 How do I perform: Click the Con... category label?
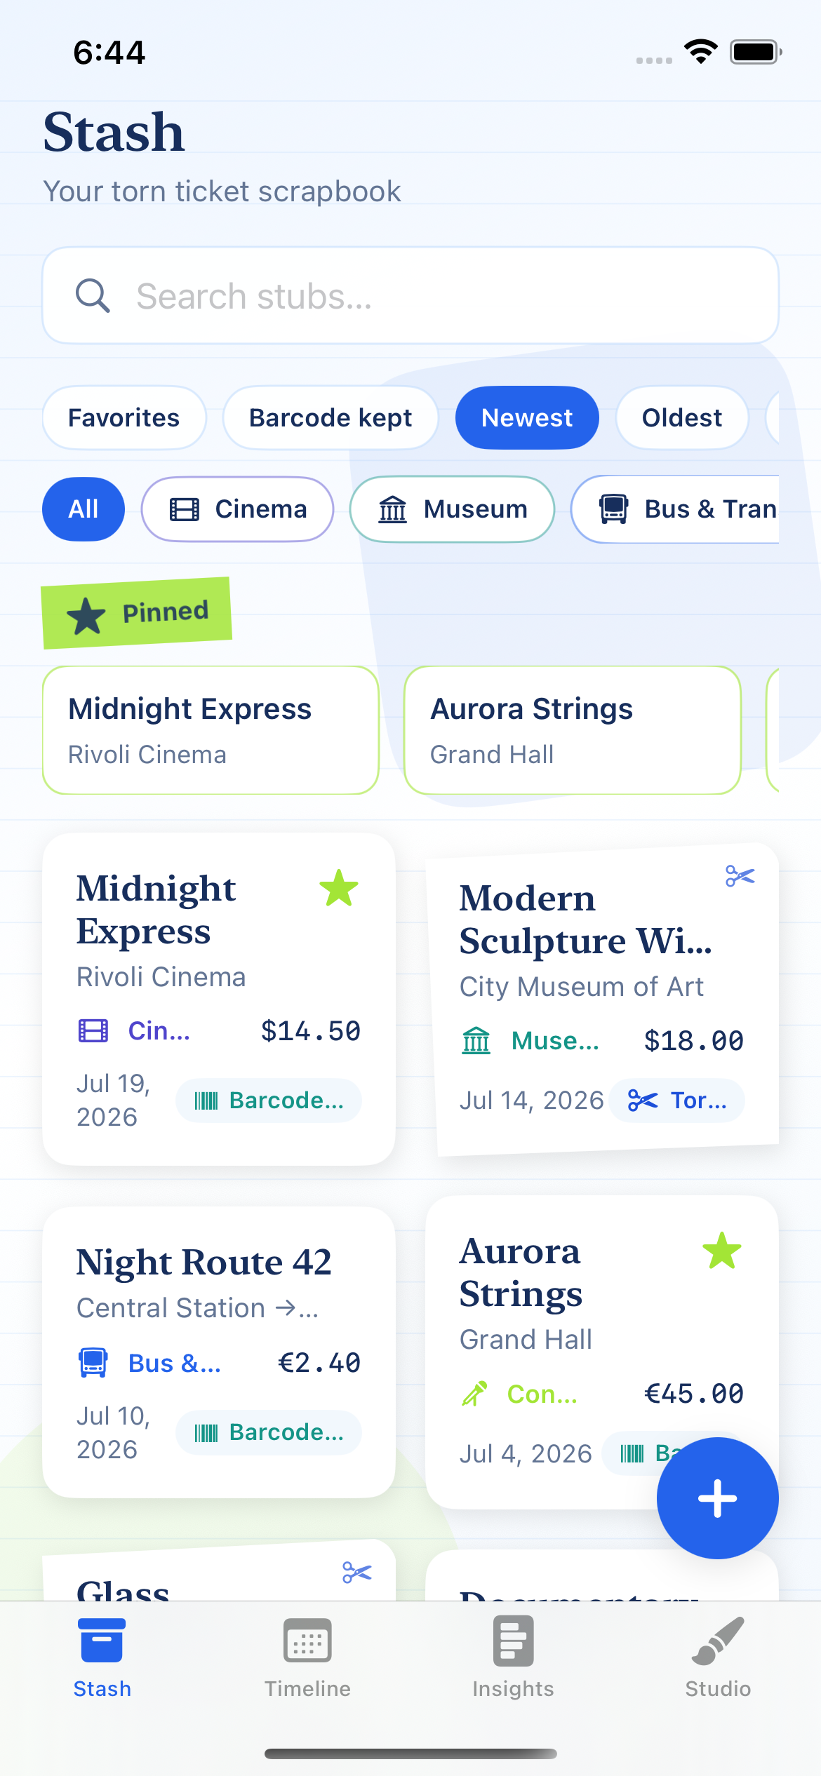click(542, 1394)
